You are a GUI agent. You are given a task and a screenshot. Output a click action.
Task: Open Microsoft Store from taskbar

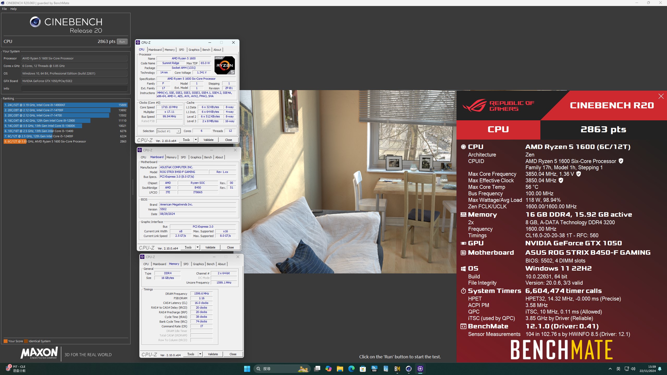click(363, 369)
